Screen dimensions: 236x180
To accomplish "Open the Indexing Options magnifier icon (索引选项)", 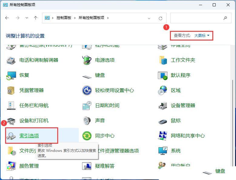I will click(11, 136).
